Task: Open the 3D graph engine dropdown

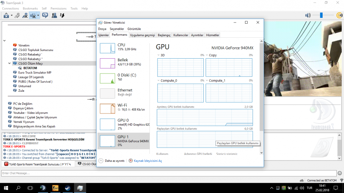Action: (158, 55)
